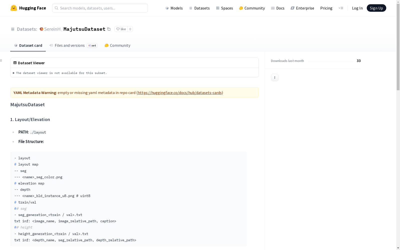The height and width of the screenshot is (250, 400).
Task: Click the Enterprise icon in navbar
Action: tap(292, 8)
